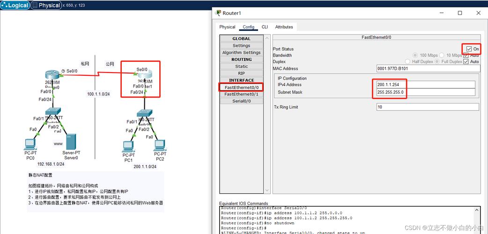This screenshot has width=488, height=234.
Task: Select the PC0 computer icon
Action: coord(30,144)
